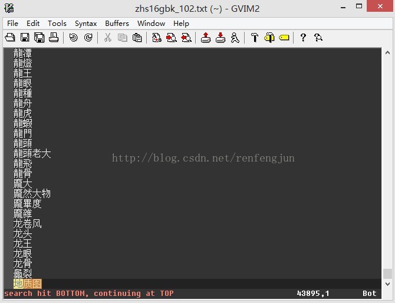Screen dimensions: 395x303
Task: Click the Open file toolbar icon
Action: pyautogui.click(x=10, y=38)
